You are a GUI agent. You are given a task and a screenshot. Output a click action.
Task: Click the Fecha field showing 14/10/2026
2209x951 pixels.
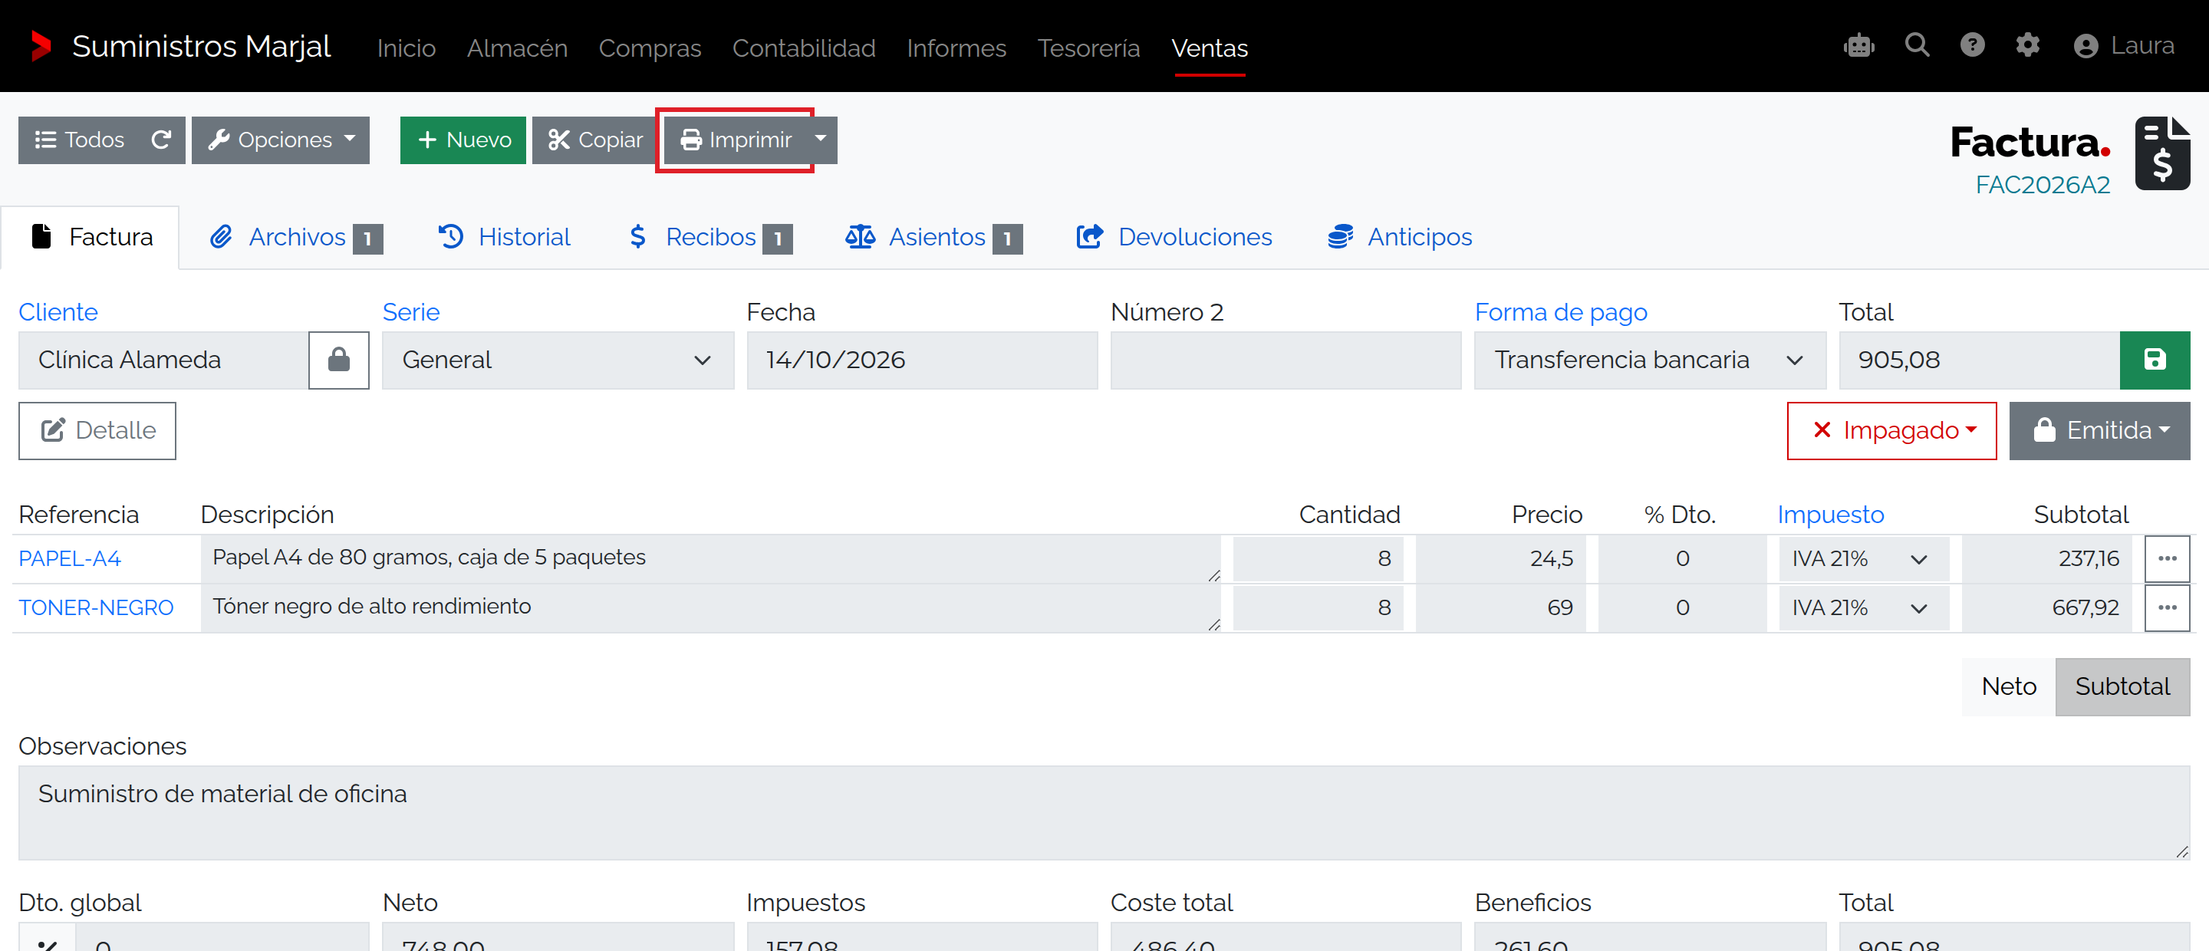pos(922,359)
